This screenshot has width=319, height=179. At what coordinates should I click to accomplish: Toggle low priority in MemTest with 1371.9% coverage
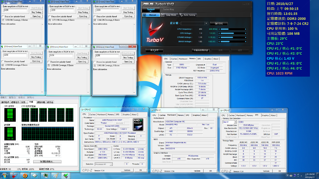click(x=49, y=16)
